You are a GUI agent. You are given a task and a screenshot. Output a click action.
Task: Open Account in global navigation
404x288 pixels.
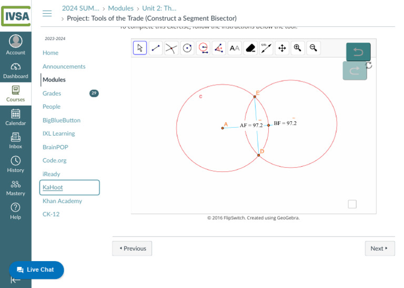16,45
